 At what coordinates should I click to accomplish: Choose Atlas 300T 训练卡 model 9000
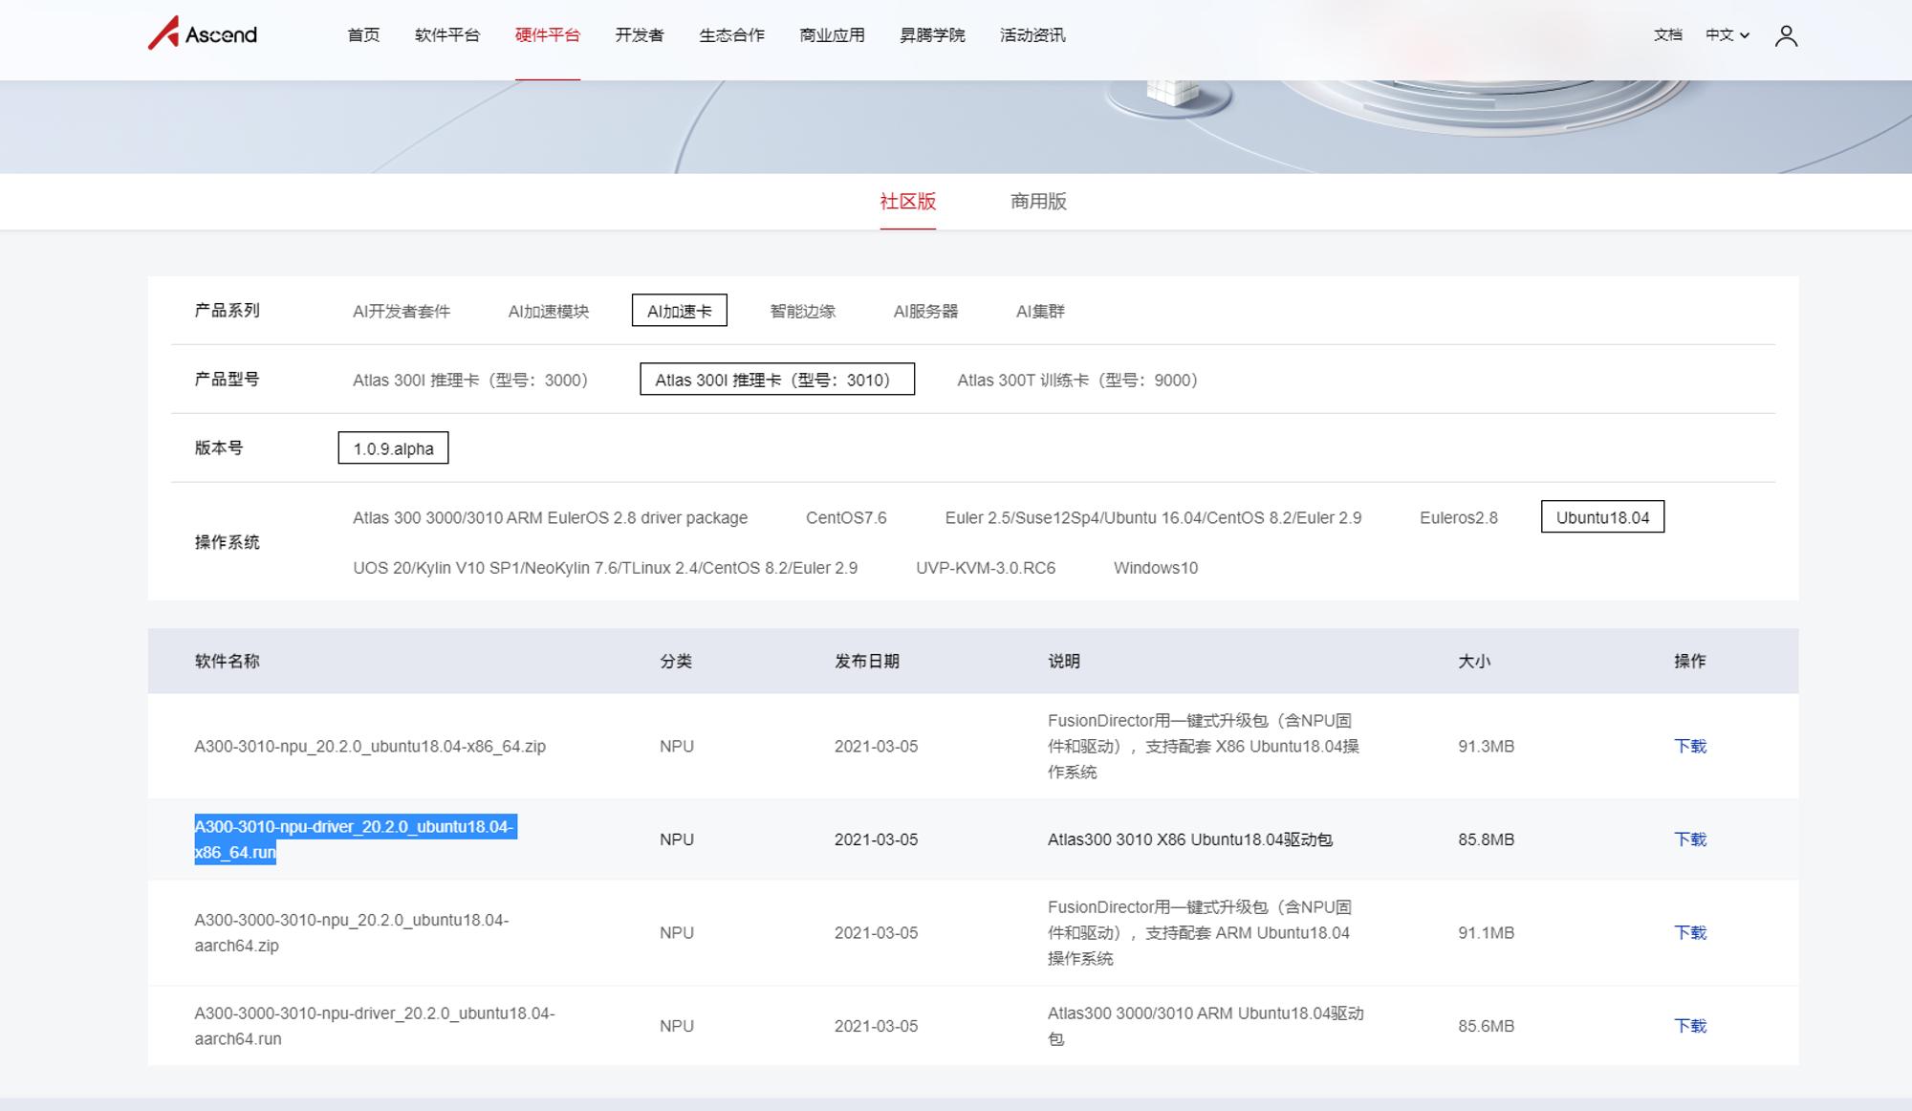(x=1077, y=380)
